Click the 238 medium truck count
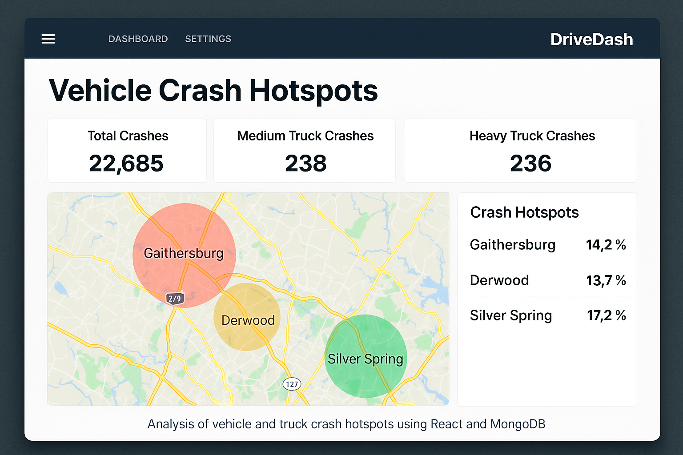Viewport: 683px width, 455px height. [306, 164]
